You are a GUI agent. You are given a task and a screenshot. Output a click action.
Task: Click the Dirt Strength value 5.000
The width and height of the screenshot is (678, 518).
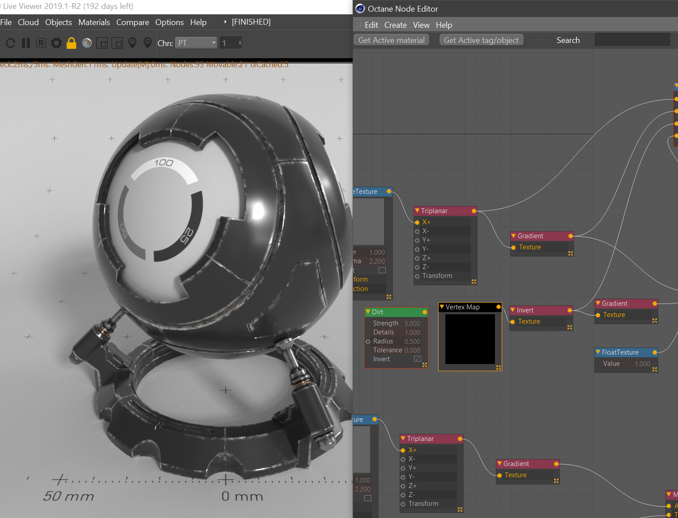[412, 324]
